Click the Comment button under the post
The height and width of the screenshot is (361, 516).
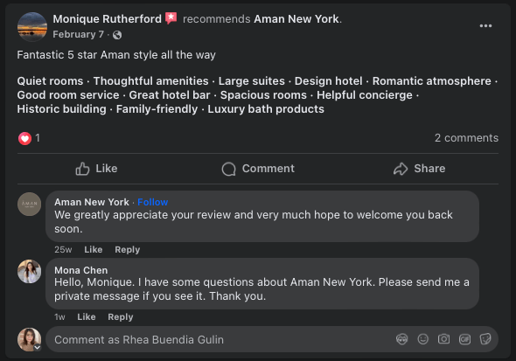coord(258,169)
